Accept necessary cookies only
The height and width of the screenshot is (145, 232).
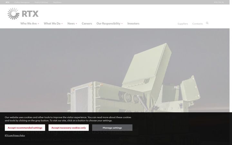69,128
